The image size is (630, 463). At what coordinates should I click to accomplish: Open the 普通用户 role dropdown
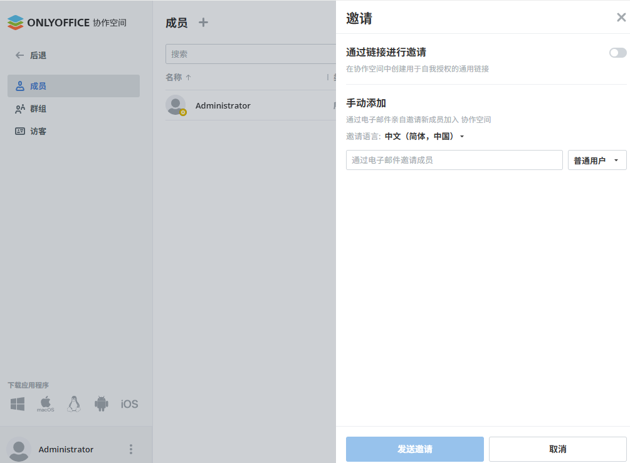[x=597, y=161]
